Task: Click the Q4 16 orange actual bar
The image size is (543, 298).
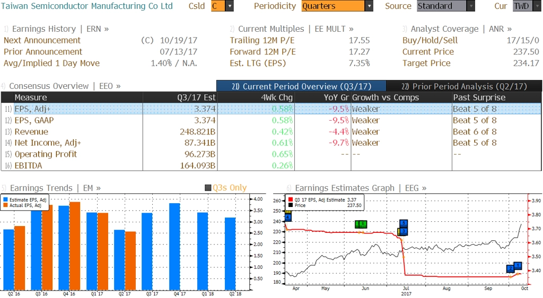Action: 75,246
